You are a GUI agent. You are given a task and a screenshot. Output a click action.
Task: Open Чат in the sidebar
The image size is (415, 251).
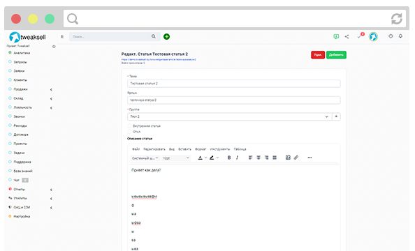[16, 180]
